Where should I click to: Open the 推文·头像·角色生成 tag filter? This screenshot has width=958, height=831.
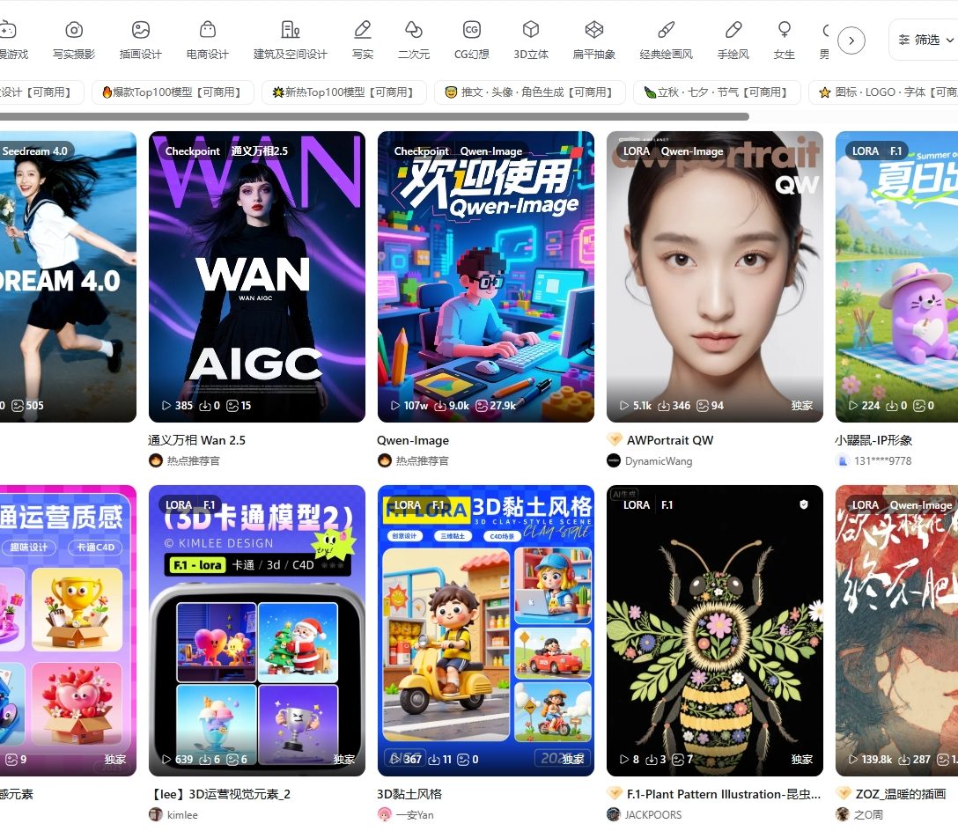(530, 92)
